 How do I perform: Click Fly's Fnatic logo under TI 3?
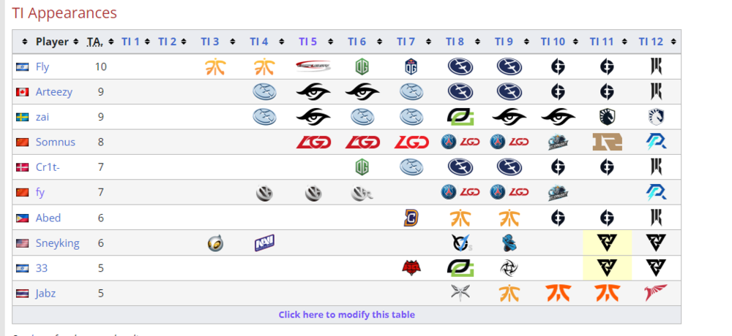click(x=214, y=67)
